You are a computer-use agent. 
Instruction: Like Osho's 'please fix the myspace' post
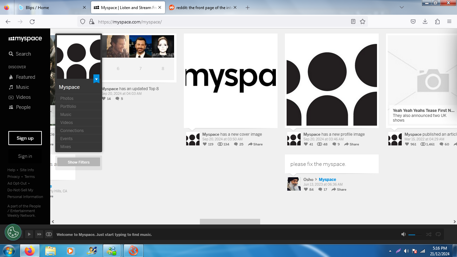(306, 189)
